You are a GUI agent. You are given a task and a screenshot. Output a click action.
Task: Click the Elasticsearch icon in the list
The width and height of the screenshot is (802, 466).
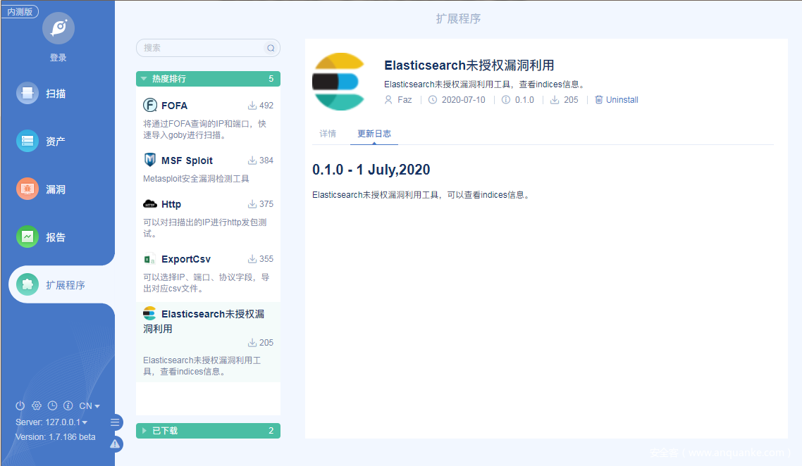[x=149, y=313]
